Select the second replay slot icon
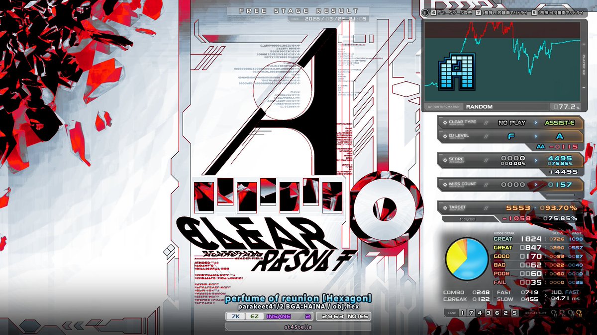Viewport: 597px width, 335px height. [x=563, y=313]
